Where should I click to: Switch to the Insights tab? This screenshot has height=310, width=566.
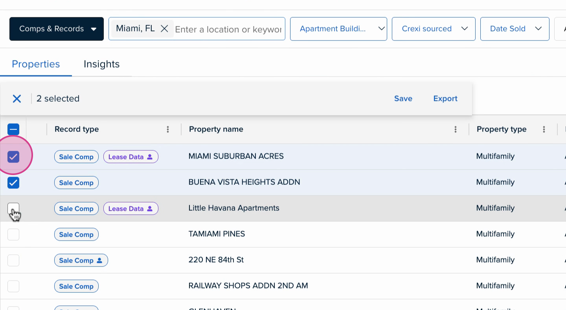[101, 64]
